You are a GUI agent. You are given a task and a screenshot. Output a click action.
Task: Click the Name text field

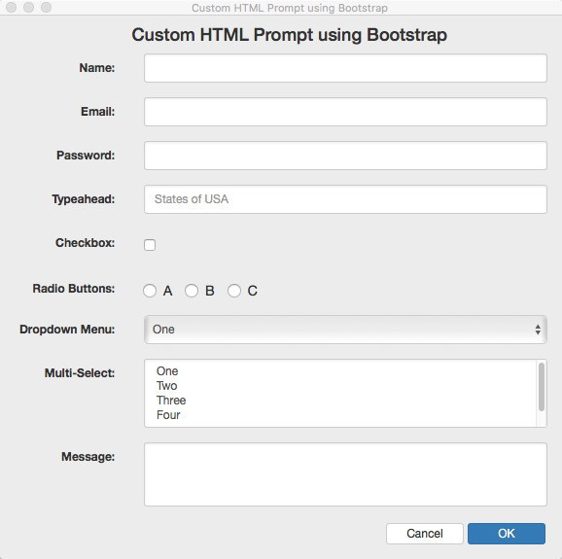(345, 68)
